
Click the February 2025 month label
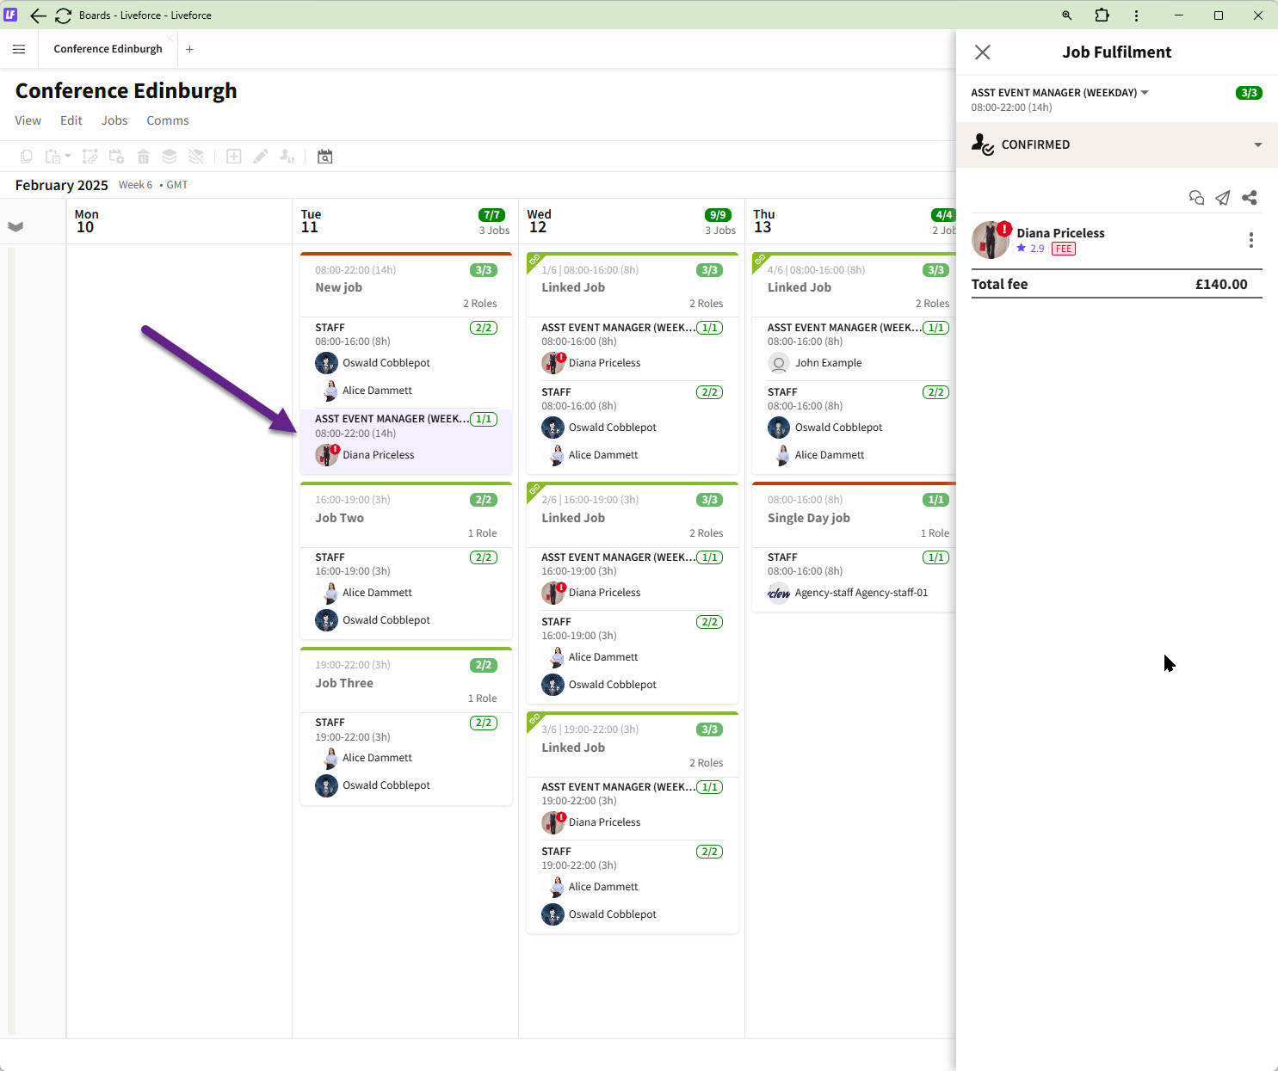click(x=62, y=185)
